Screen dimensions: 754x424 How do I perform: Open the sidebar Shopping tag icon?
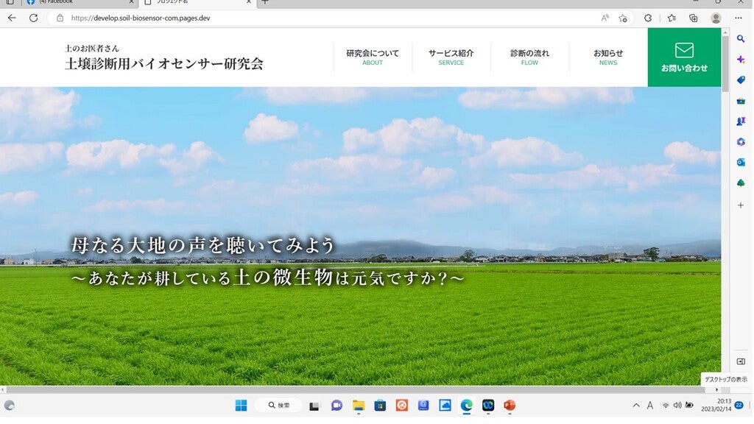tap(741, 79)
